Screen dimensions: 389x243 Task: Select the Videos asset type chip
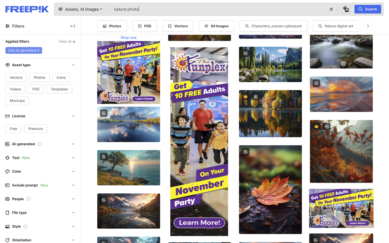[x=15, y=89]
